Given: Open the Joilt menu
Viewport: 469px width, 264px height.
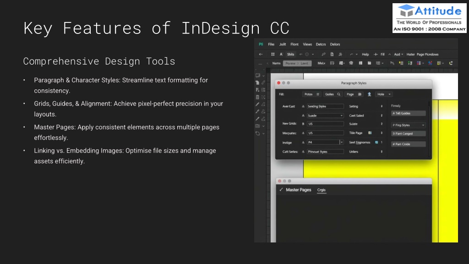Looking at the screenshot, I should 283,44.
